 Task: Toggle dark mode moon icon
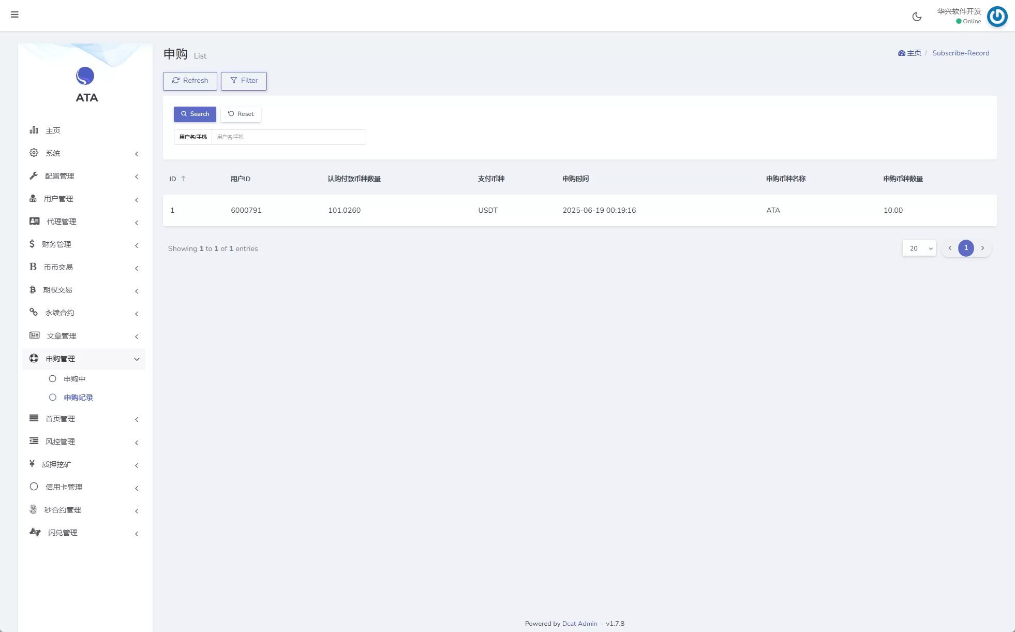[917, 17]
